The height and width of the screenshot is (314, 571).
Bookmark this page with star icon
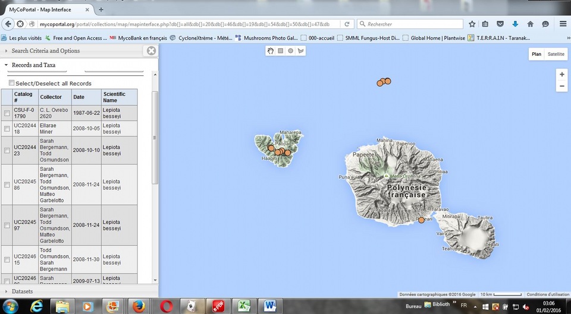[472, 24]
